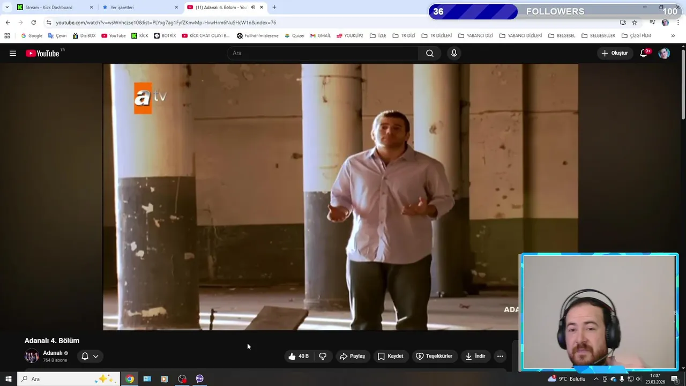This screenshot has height=386, width=686.
Task: Open the YouTube guide hamburger menu
Action: pyautogui.click(x=13, y=53)
